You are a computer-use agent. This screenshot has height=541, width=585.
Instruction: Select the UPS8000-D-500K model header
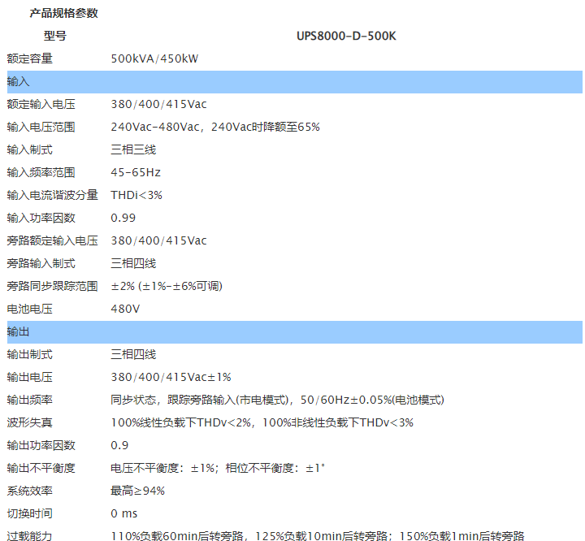click(x=346, y=36)
